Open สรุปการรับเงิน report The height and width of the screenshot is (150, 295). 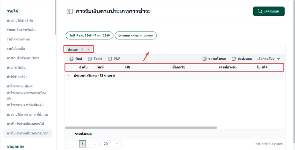16,67
